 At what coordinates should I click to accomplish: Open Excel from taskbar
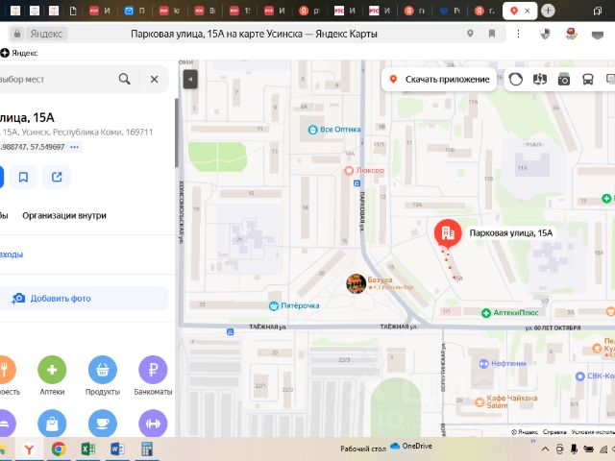(88, 449)
